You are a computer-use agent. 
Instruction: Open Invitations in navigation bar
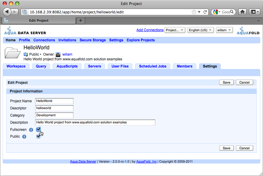pos(67,40)
